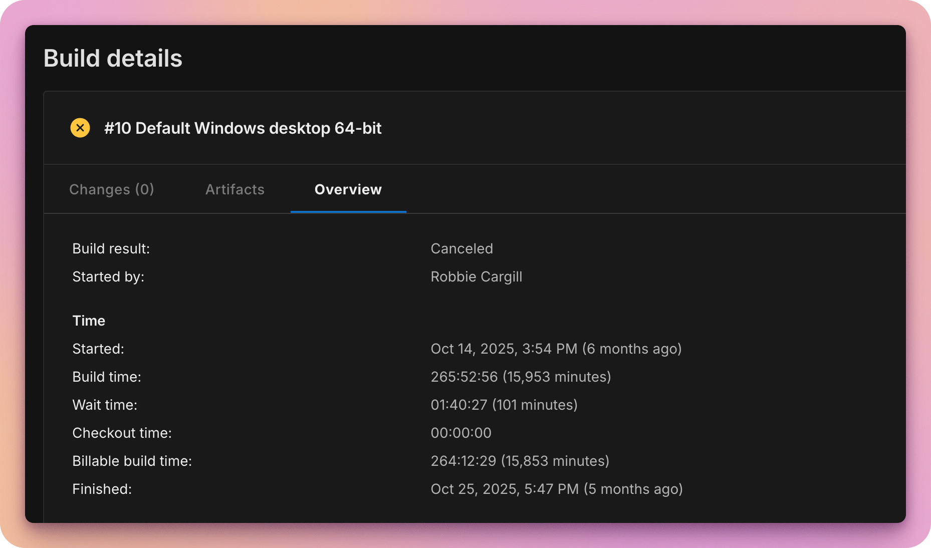
Task: Select the Overview tab
Action: [348, 189]
